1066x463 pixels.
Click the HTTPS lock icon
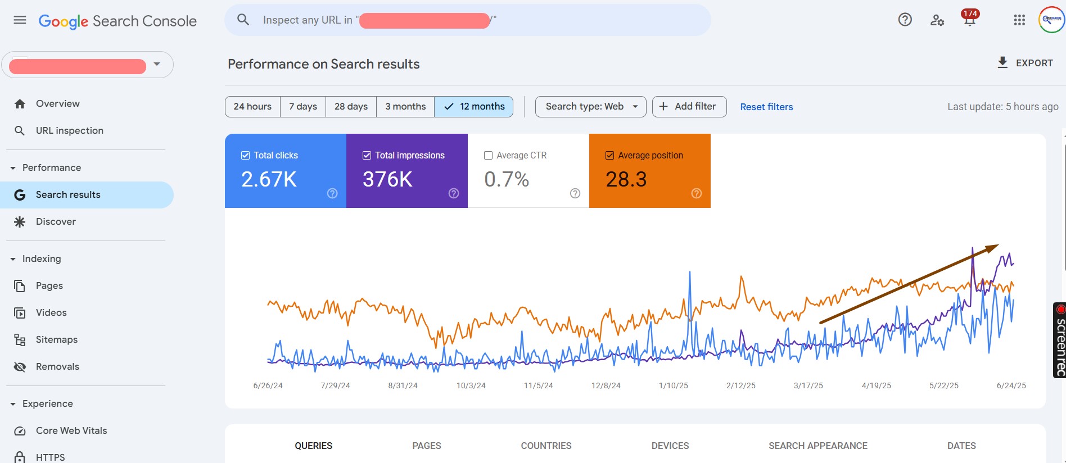20,457
